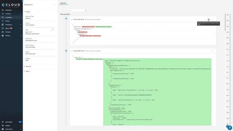The height and width of the screenshot is (131, 233).
Task: Click the Inventory list icon
Action: [x=3, y=14]
